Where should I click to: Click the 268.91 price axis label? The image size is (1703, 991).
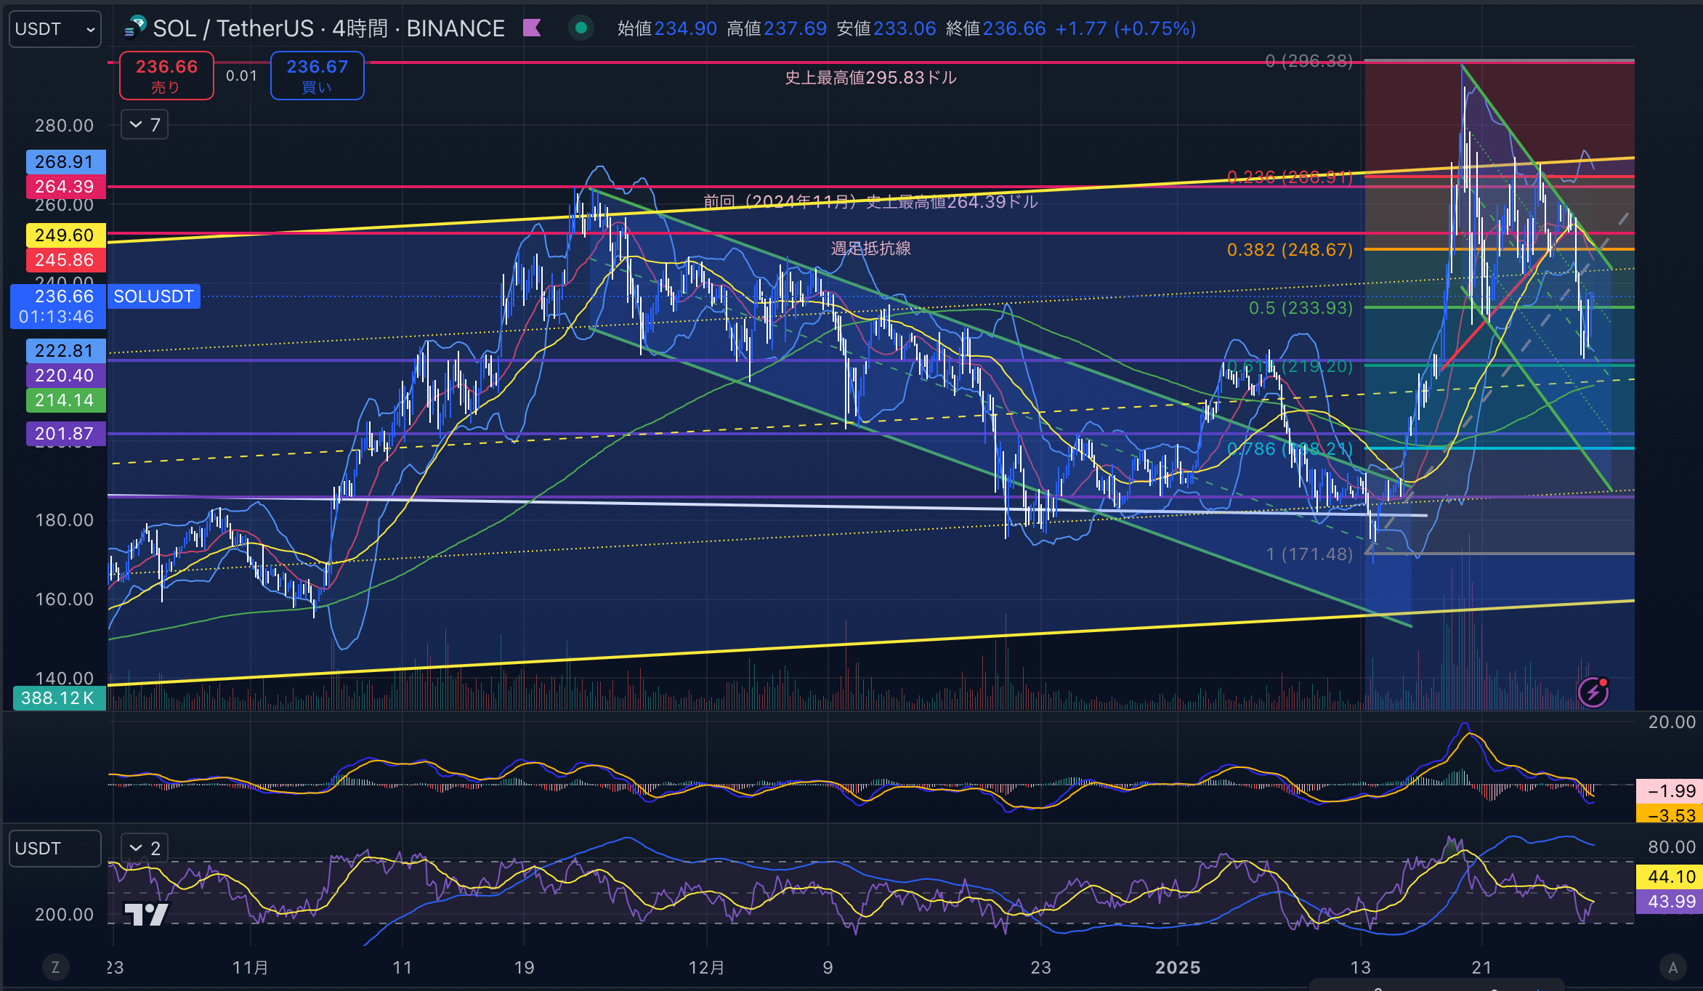click(65, 162)
